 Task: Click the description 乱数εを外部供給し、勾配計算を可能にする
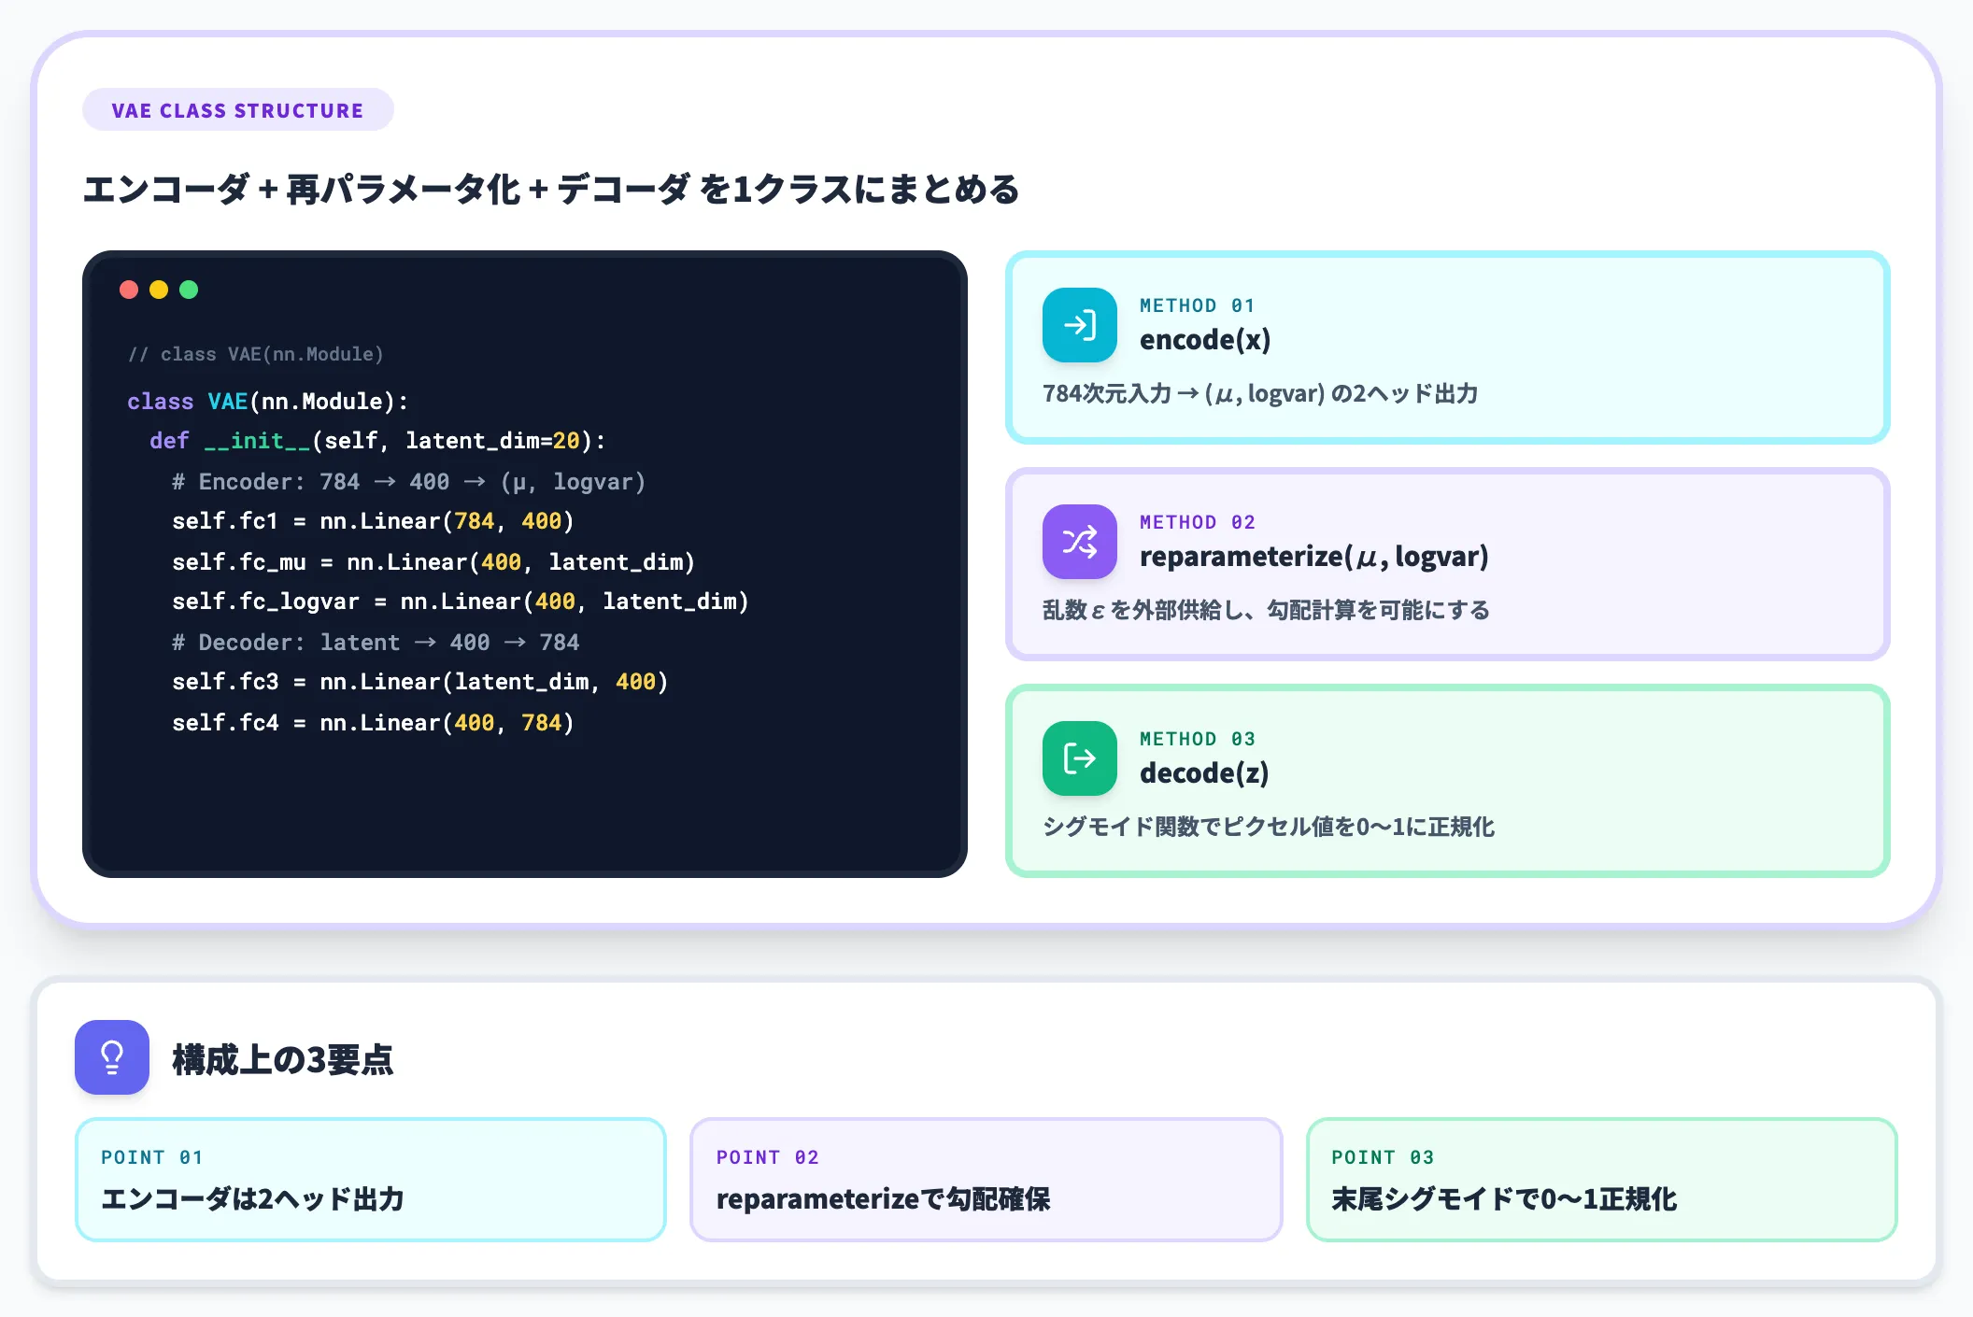click(1266, 610)
